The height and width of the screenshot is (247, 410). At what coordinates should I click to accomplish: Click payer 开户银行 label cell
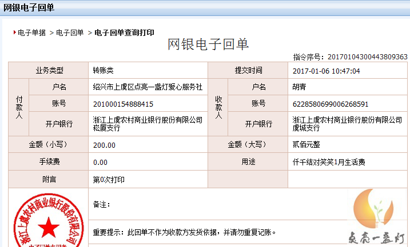click(59, 124)
